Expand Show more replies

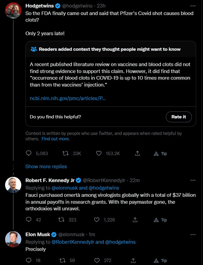coord(46,166)
